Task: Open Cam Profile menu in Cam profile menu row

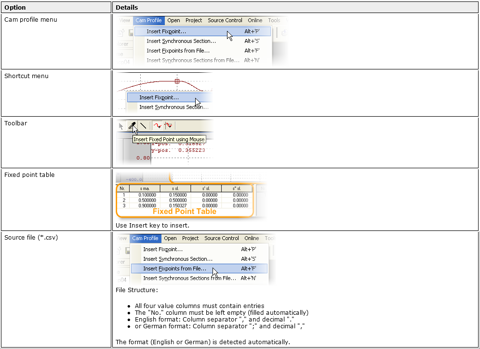Action: click(x=148, y=20)
